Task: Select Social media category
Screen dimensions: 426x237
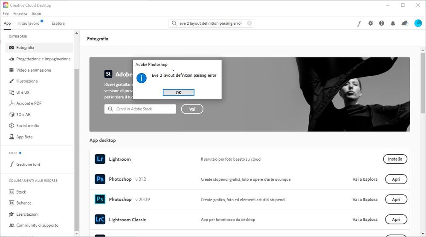Action: 39,125
